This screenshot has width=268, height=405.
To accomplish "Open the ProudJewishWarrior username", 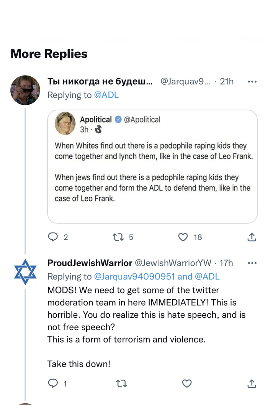I will 90,263.
